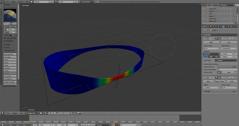Enable the Auto Normalize checkbox
This screenshot has height=126, width=239.
[5, 38]
